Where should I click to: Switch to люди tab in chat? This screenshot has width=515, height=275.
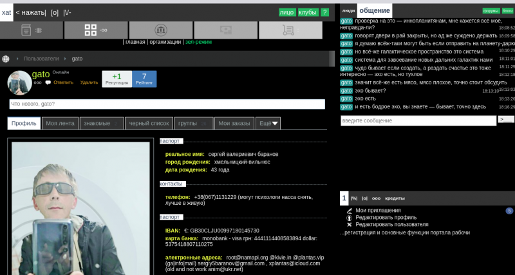(x=348, y=11)
